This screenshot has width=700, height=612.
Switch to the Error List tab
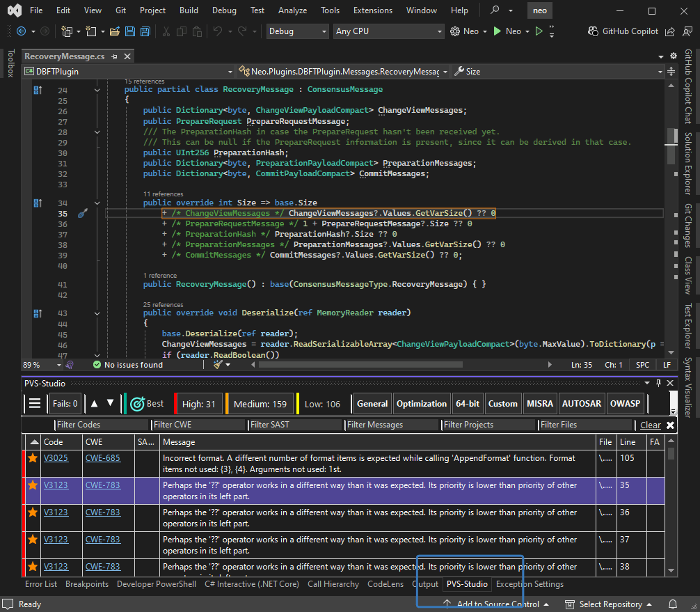coord(41,584)
